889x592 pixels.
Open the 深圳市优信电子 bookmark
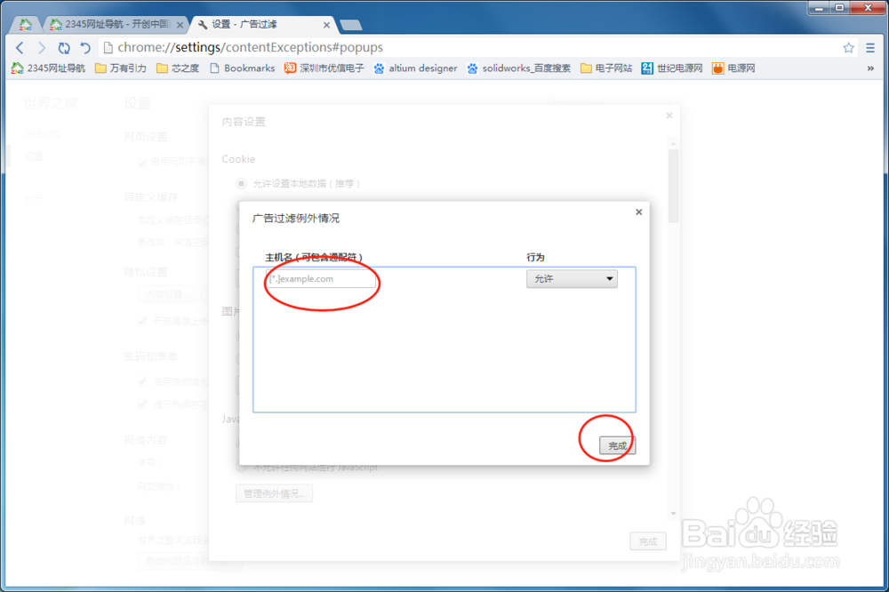pos(324,68)
